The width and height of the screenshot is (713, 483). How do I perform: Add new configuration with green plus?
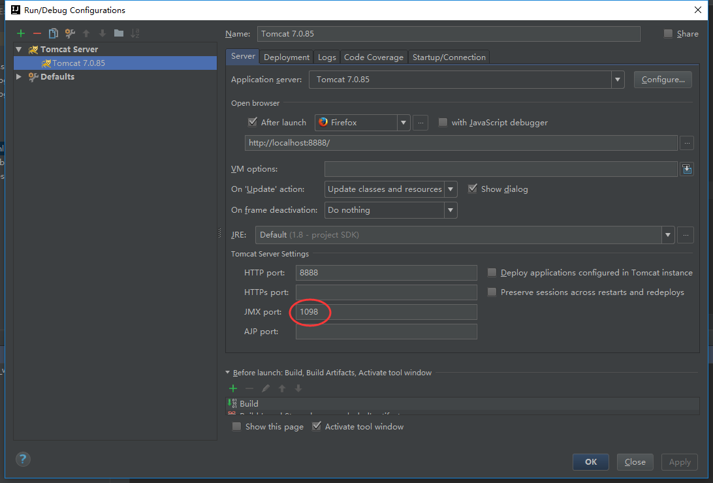point(21,33)
